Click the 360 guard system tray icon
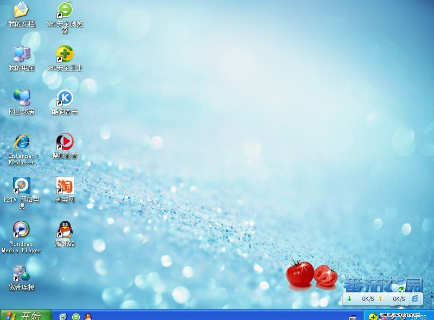Screen dimensions: 434x320 373,317
